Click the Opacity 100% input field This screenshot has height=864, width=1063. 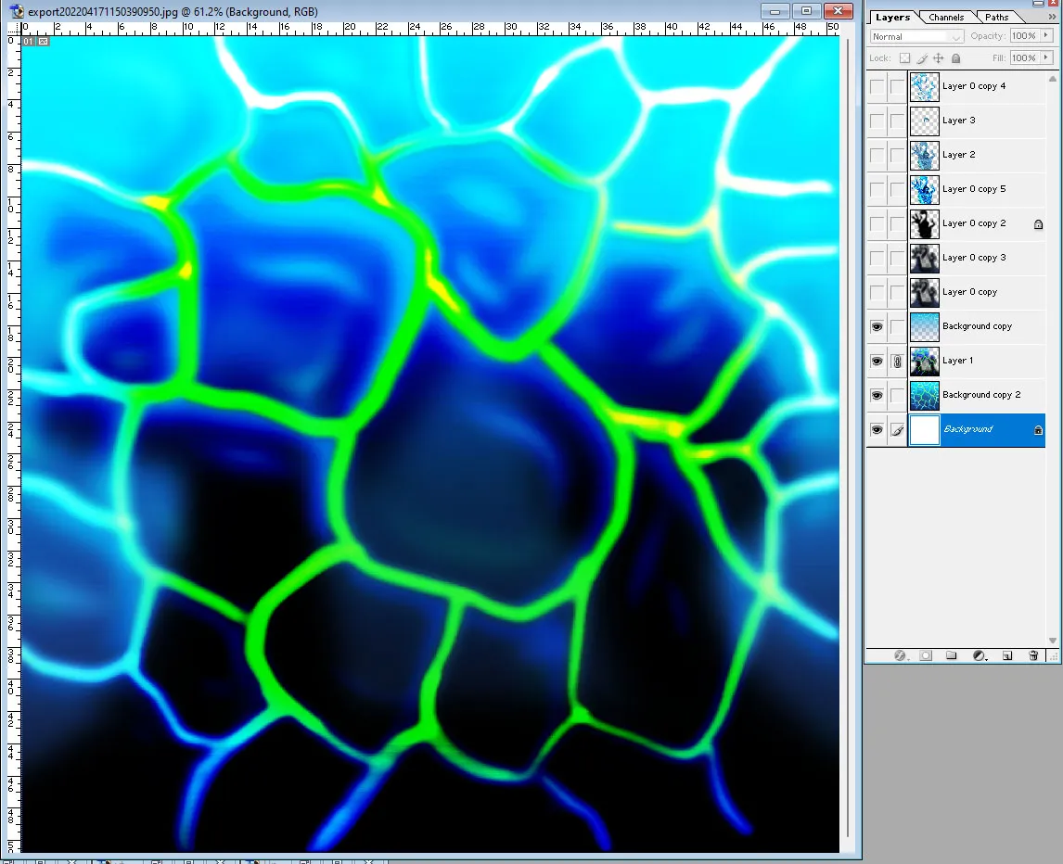point(1024,36)
